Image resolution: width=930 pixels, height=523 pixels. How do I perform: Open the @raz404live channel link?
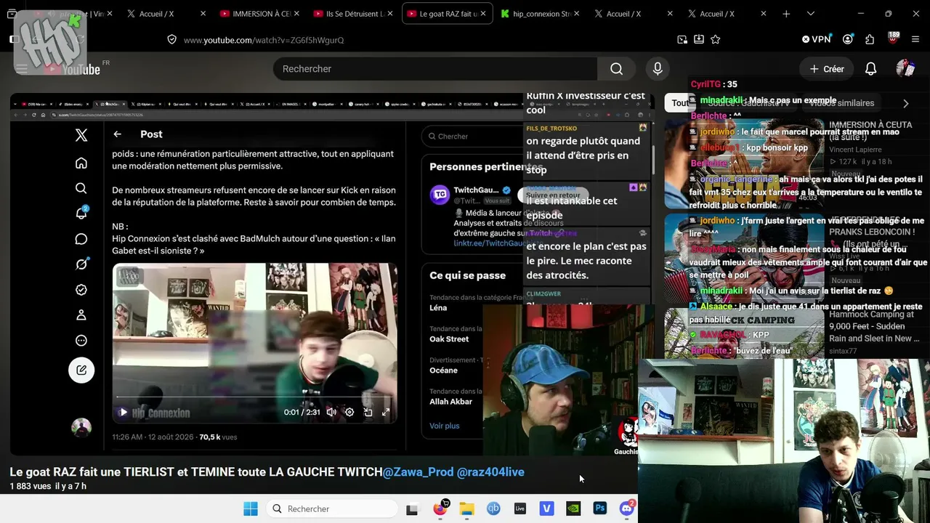click(x=490, y=472)
